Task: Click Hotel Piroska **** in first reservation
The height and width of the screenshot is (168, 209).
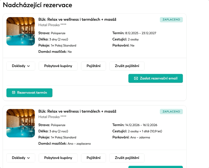Action: [52, 25]
